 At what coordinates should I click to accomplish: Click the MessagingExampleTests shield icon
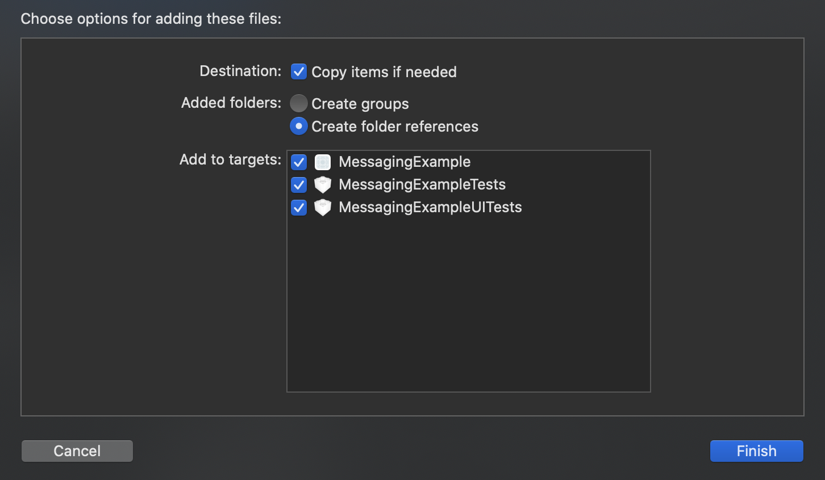[x=322, y=185]
